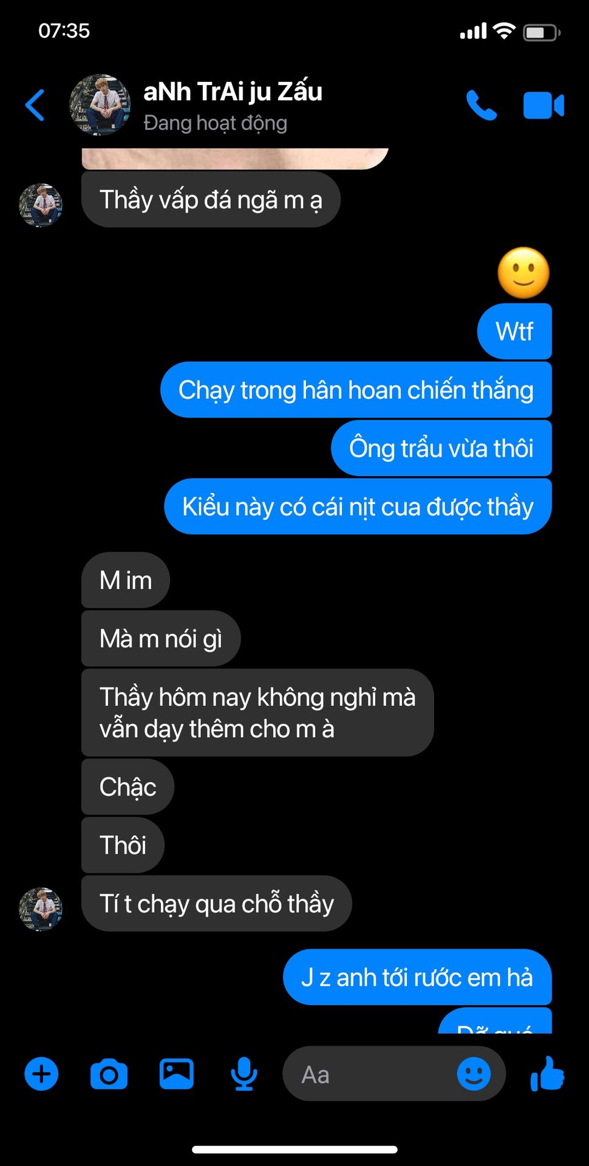589x1166 pixels.
Task: Start a voice call with phone icon
Action: (482, 105)
